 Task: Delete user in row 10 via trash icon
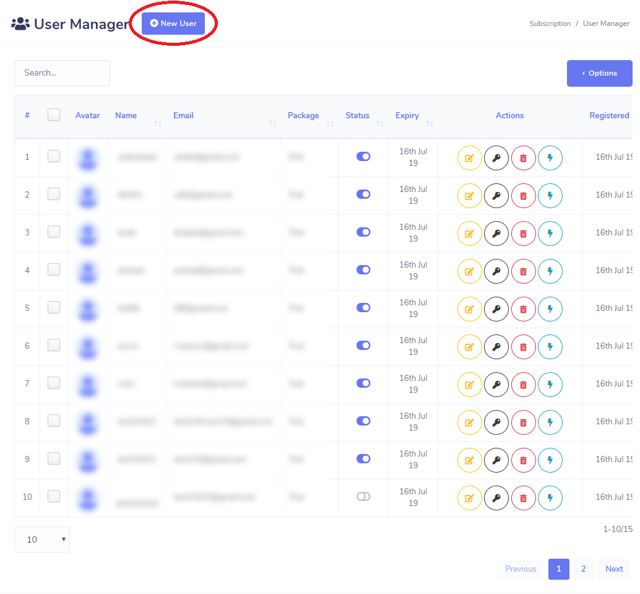[523, 498]
